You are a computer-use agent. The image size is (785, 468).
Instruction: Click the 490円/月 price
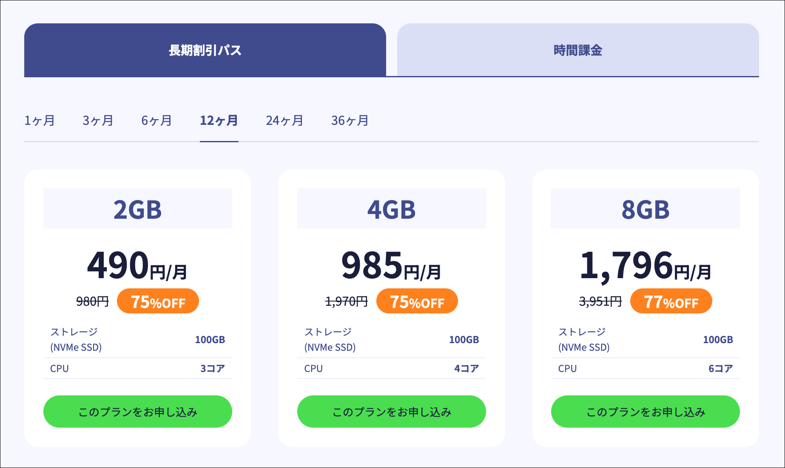[x=137, y=265]
